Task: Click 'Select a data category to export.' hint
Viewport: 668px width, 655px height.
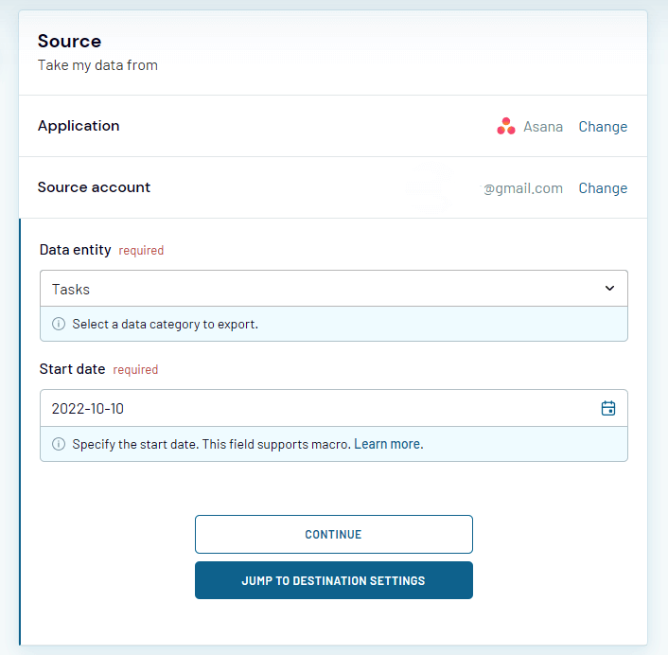Action: [x=166, y=325]
